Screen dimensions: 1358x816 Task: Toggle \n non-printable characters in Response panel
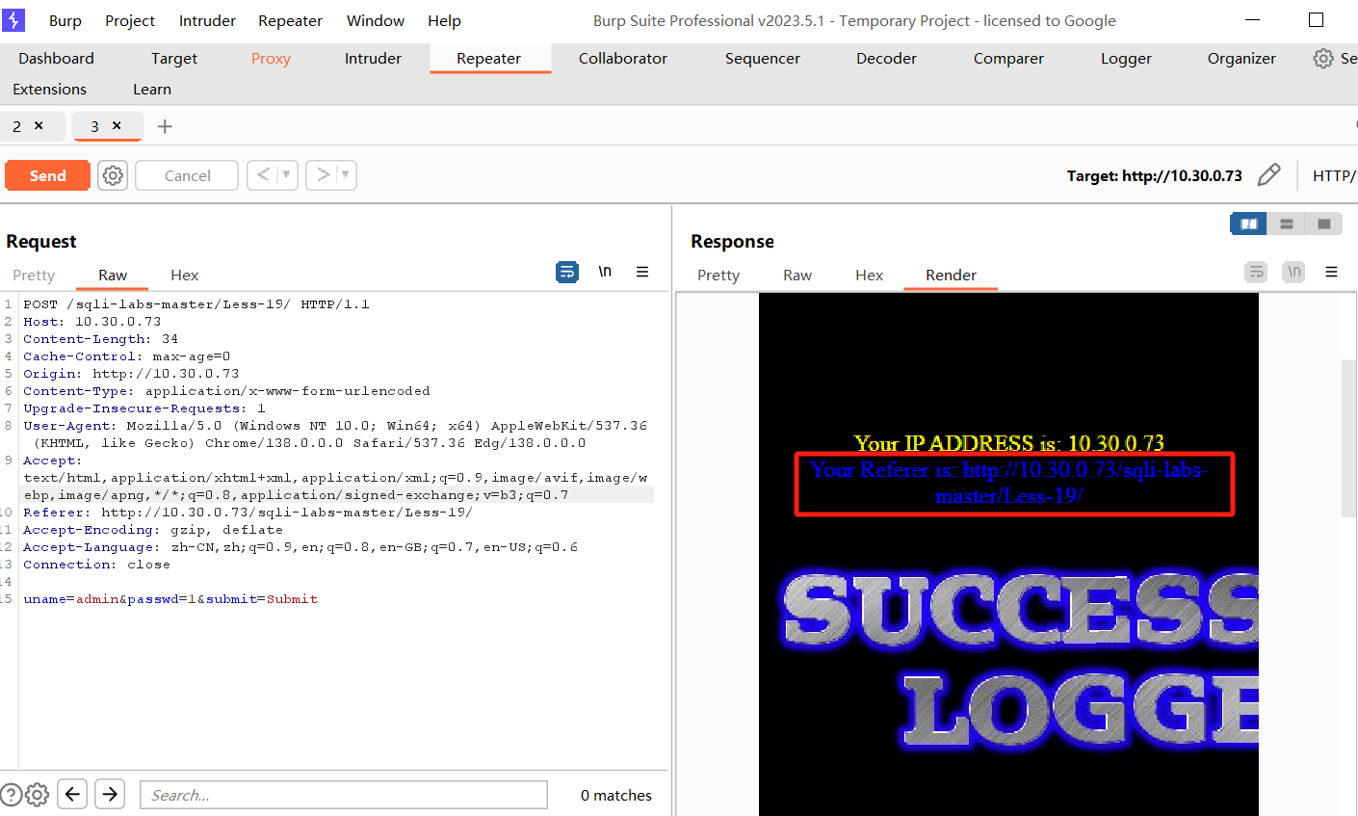[1294, 273]
